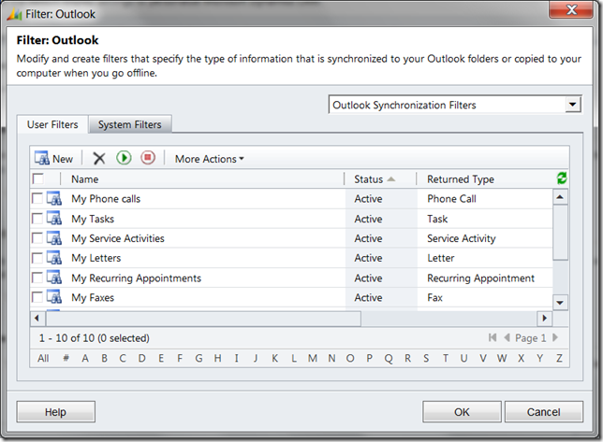Check the My Faxes checkbox

(x=37, y=297)
